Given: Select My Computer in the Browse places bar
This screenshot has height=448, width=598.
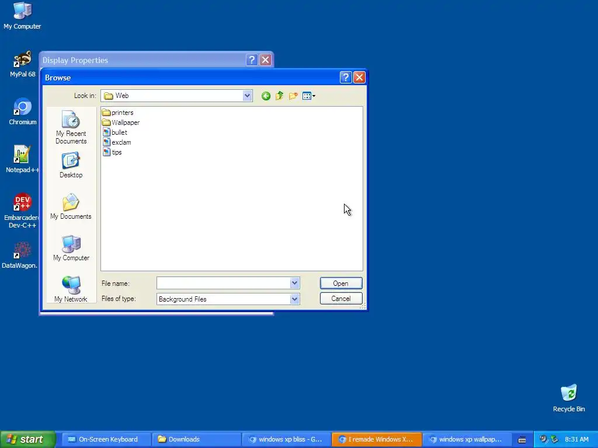Looking at the screenshot, I should tap(71, 248).
